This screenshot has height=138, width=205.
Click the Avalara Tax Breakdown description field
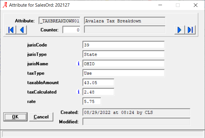coord(124,21)
